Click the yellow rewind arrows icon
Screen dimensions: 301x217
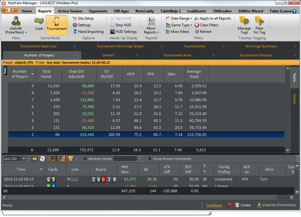click(x=34, y=159)
